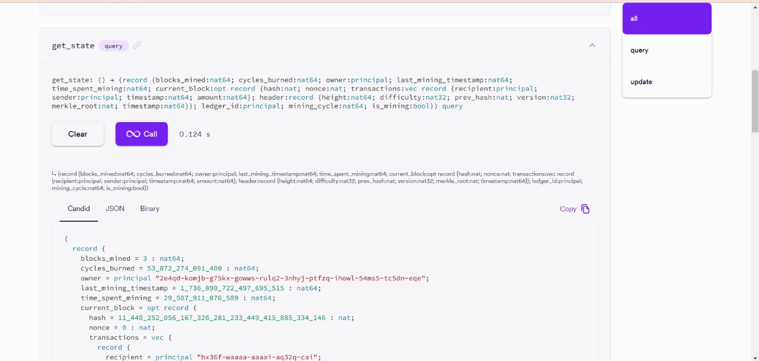Click the purple Call button
This screenshot has width=759, height=361.
tap(142, 134)
